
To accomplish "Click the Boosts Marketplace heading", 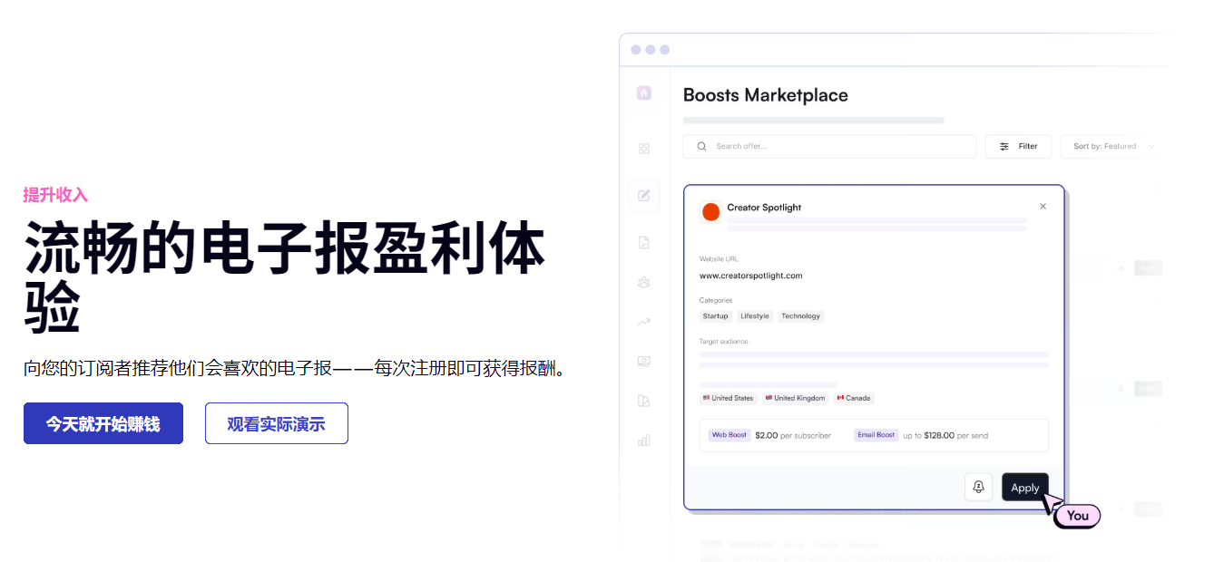I will point(765,95).
